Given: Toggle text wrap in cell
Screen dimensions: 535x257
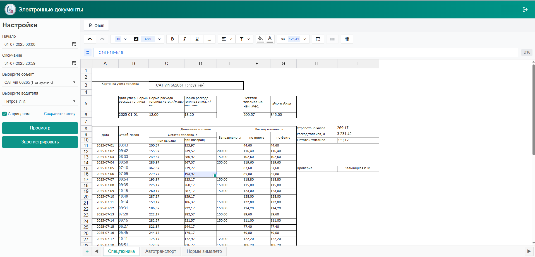Looking at the screenshot, I should click(209, 39).
